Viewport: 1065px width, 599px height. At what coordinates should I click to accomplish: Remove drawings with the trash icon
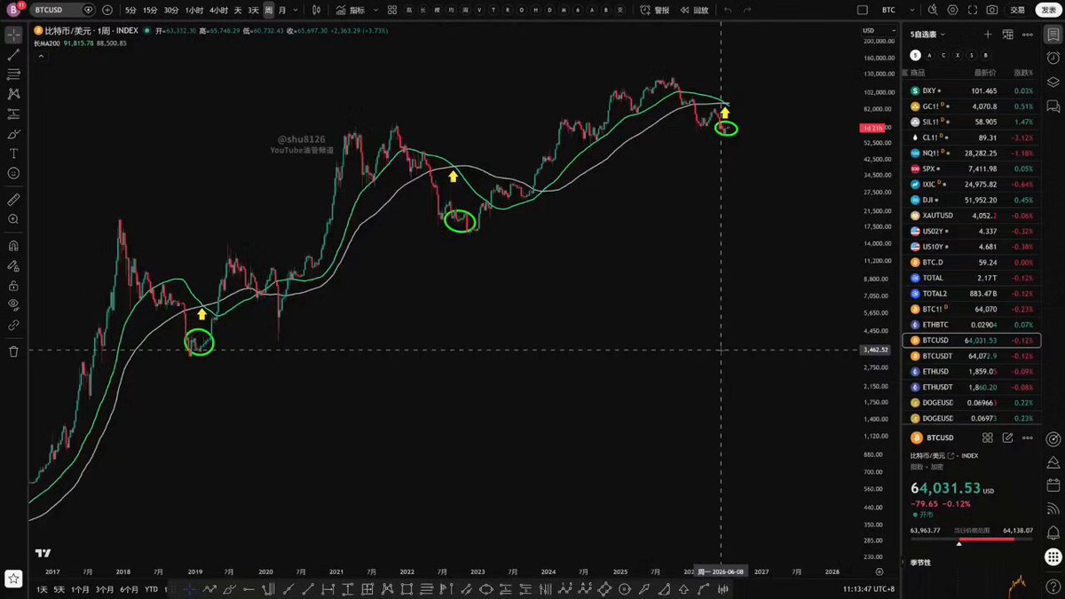pyautogui.click(x=13, y=351)
